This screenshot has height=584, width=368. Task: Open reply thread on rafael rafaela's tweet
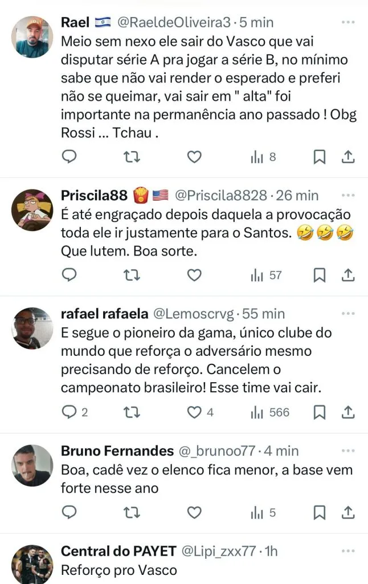75,412
